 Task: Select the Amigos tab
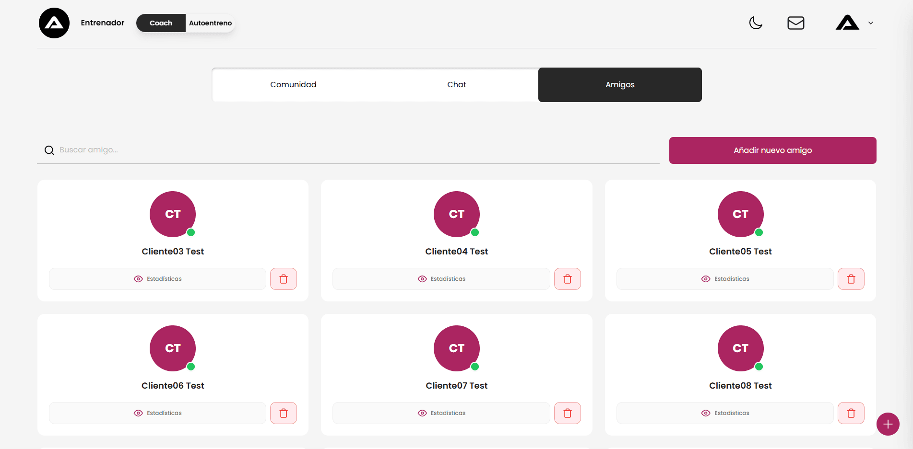click(620, 85)
